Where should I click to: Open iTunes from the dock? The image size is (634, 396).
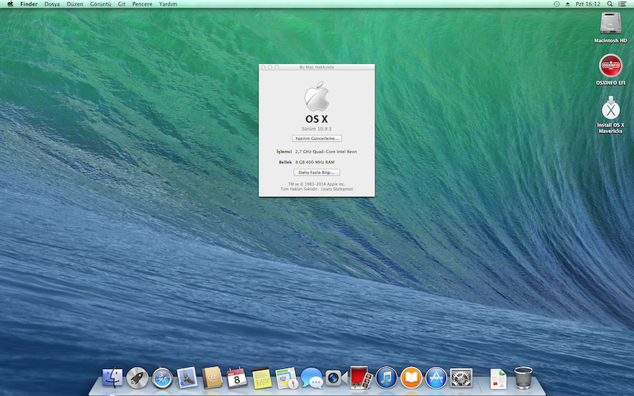click(386, 378)
